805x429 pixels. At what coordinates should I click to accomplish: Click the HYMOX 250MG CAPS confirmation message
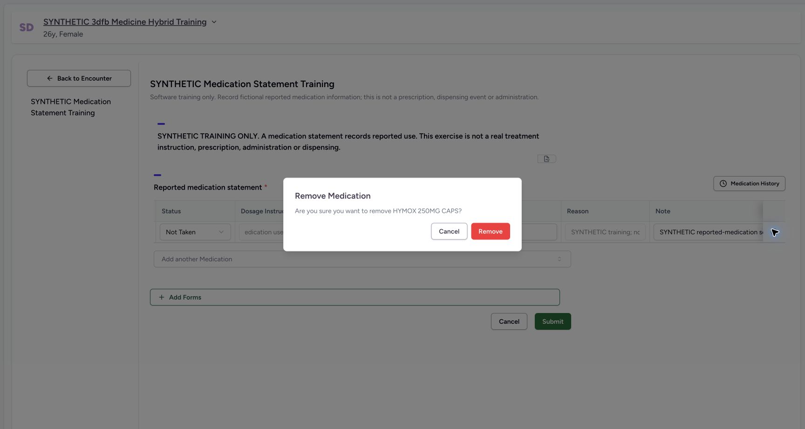pos(378,211)
